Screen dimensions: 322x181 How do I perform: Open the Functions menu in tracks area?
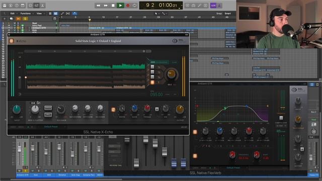coord(26,14)
